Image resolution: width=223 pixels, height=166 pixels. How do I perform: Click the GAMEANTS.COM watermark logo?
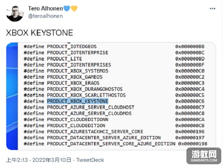pos(204,156)
